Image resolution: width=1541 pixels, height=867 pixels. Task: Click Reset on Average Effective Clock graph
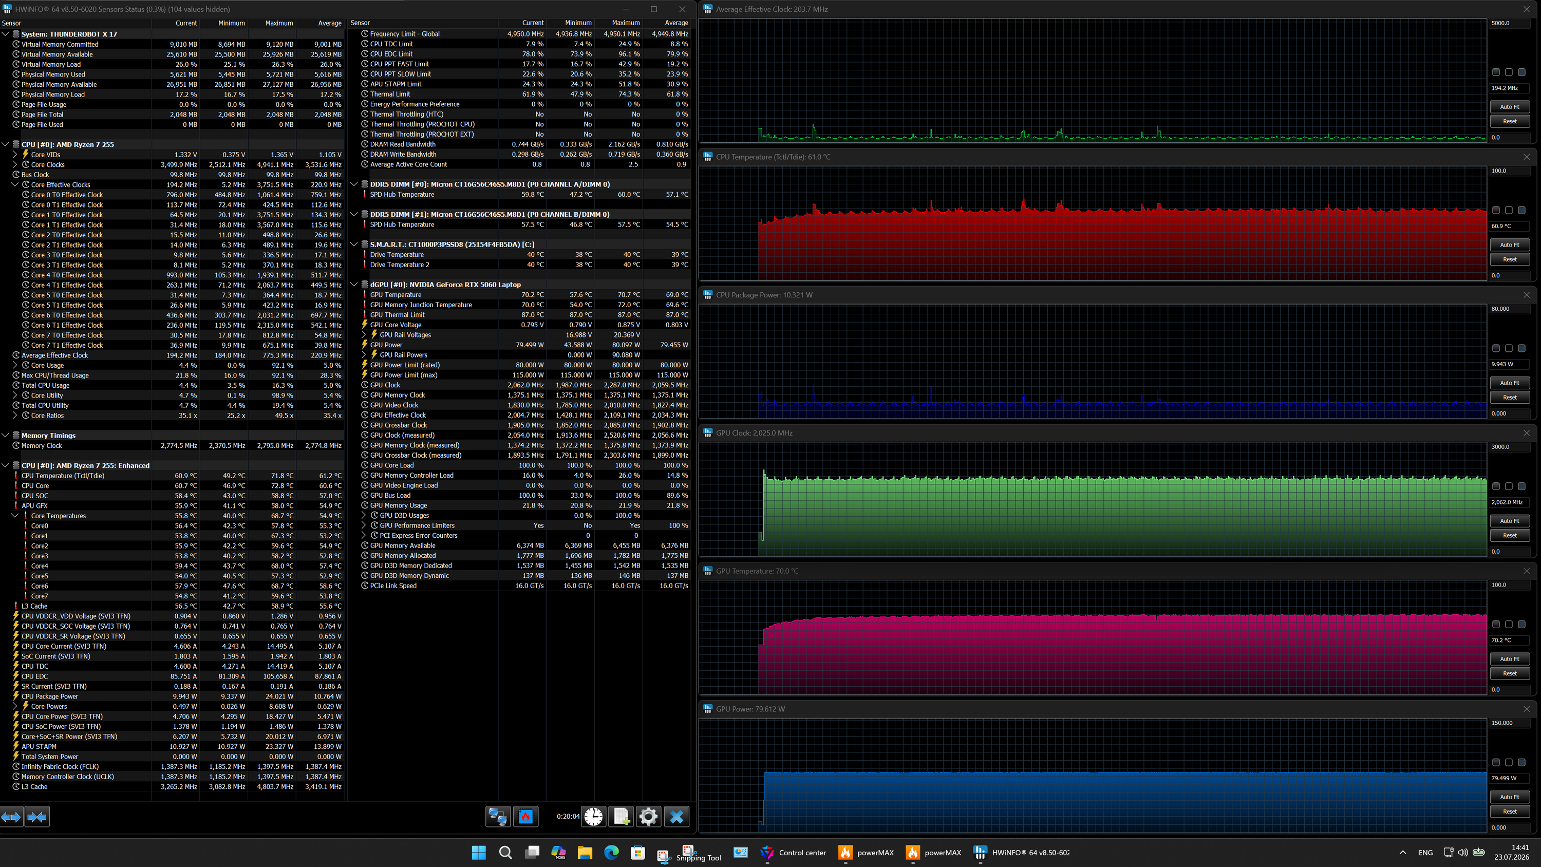[1509, 121]
